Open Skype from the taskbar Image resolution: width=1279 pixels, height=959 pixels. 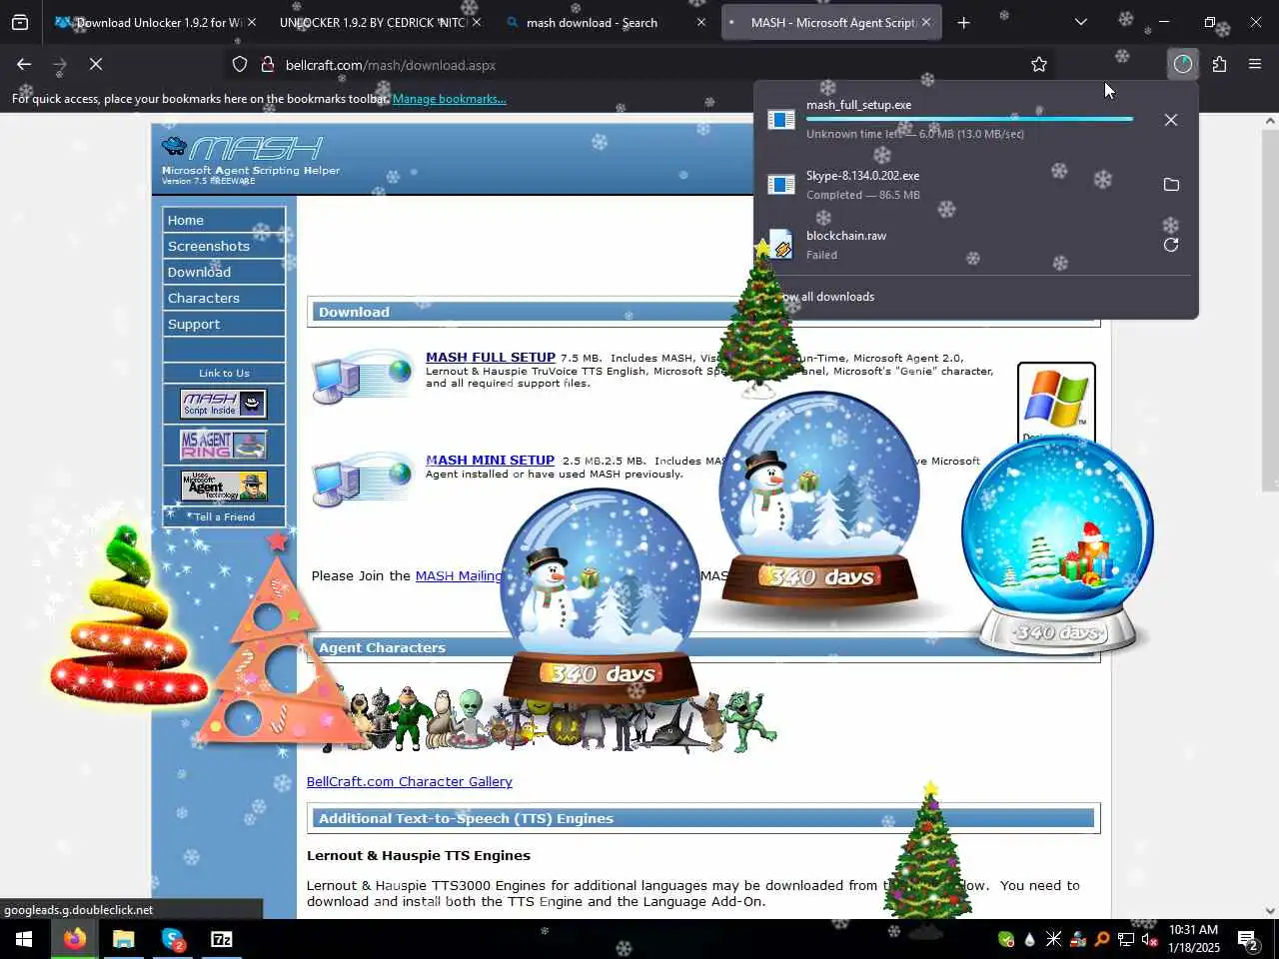172,939
